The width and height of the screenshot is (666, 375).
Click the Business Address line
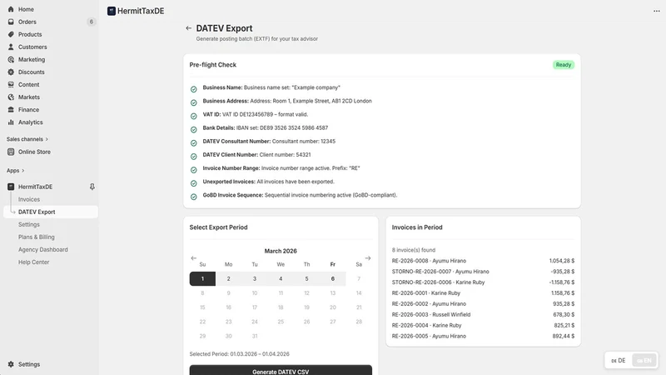(x=287, y=101)
